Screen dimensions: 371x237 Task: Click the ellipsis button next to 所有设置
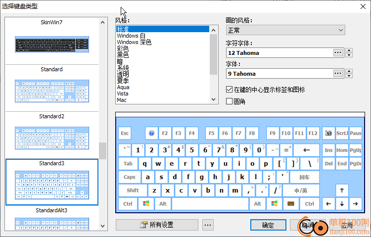(208, 225)
